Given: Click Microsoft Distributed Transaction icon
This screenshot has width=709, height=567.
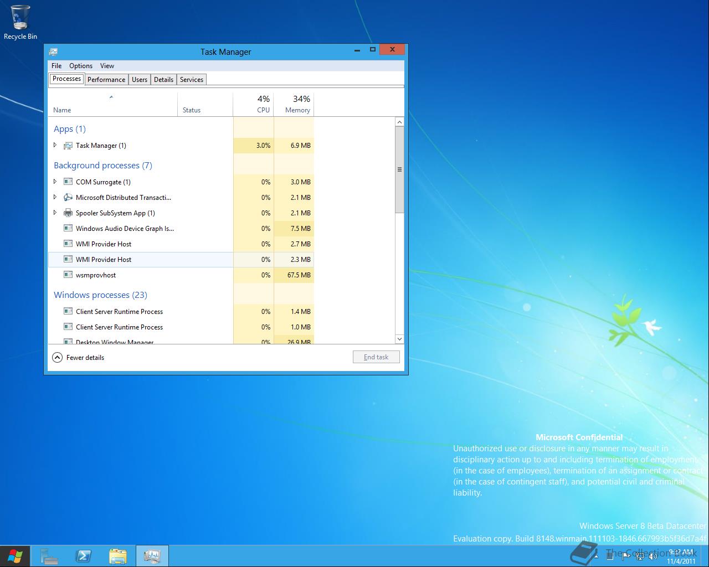Looking at the screenshot, I should click(68, 197).
